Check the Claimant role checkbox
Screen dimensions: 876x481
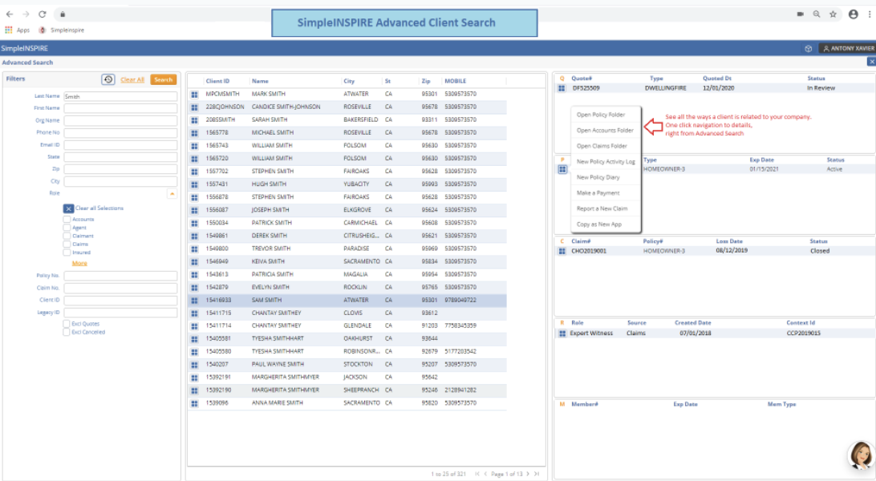tap(67, 236)
